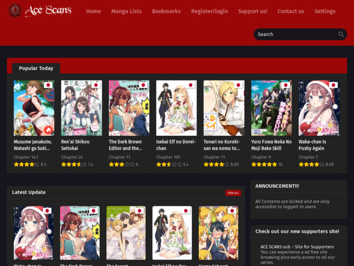The height and width of the screenshot is (266, 354).
Task: Click the Japan flag on Yuru Fuwa Noka cover
Action: [x=286, y=85]
